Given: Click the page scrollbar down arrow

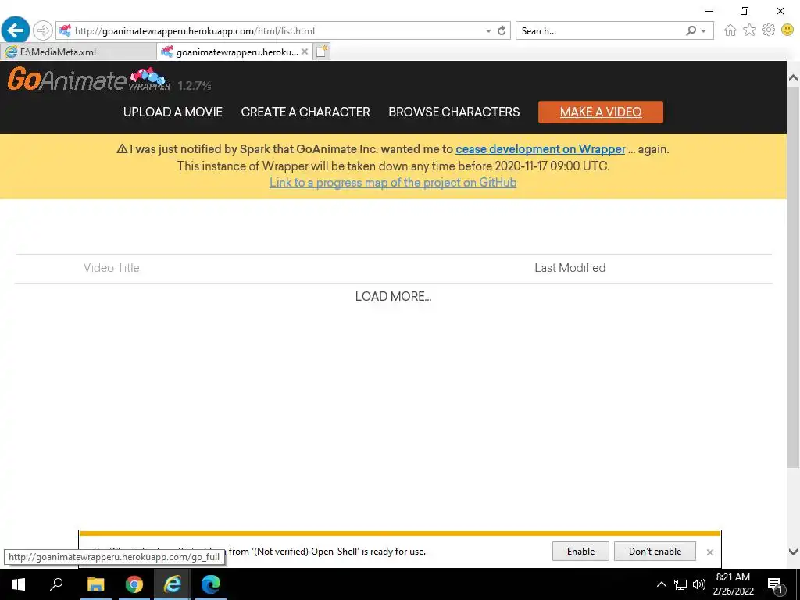Looking at the screenshot, I should (x=794, y=552).
